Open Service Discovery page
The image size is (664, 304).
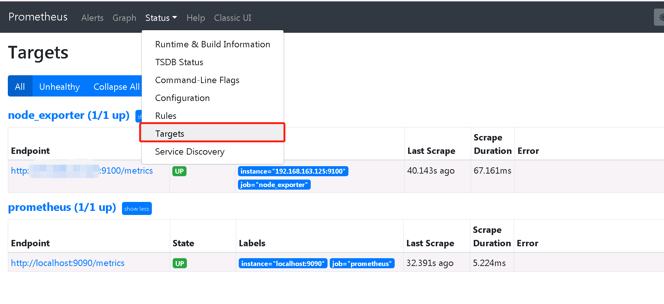213,152
